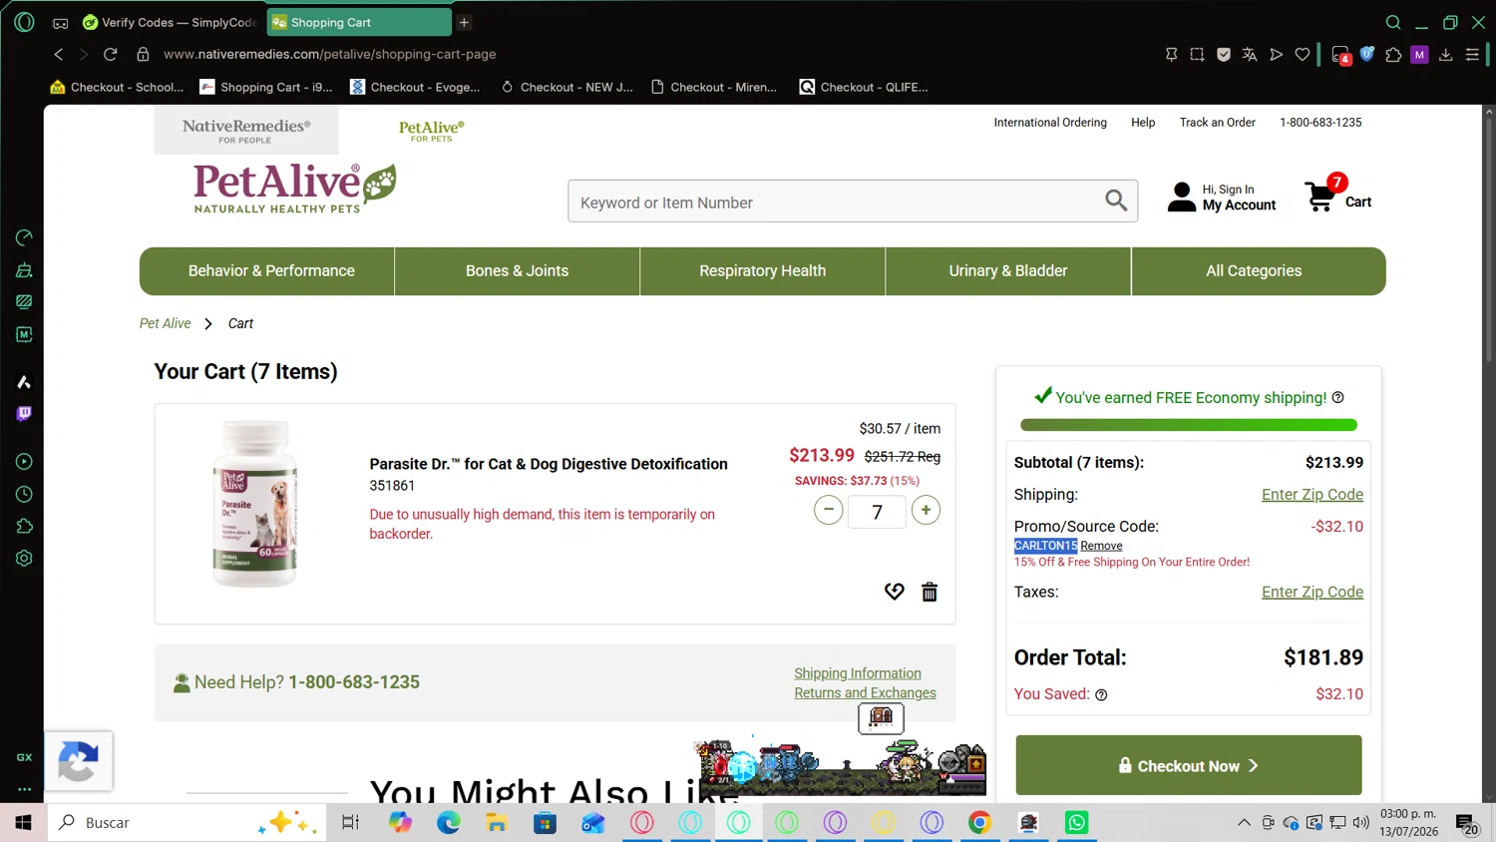Click the Checkout Now button
The image size is (1496, 842).
tap(1189, 765)
